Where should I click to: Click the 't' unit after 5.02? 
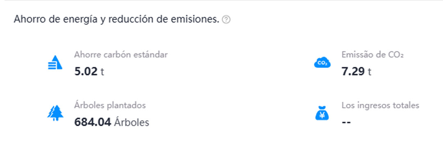pyautogui.click(x=102, y=72)
